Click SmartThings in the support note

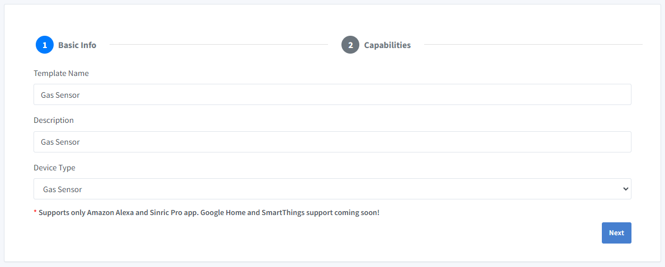[x=283, y=213]
